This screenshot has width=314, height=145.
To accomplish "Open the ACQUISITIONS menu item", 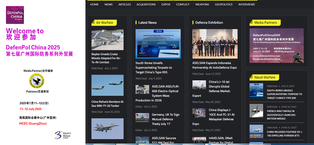I will coord(146,5).
